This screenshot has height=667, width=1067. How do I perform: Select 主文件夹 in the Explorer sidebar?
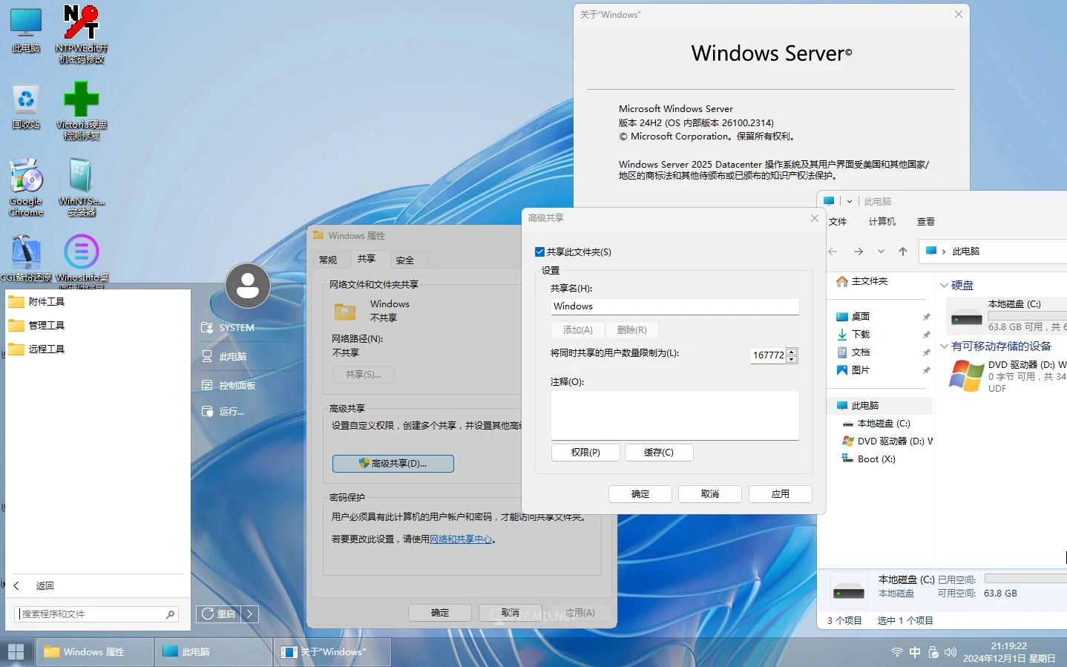click(x=869, y=282)
